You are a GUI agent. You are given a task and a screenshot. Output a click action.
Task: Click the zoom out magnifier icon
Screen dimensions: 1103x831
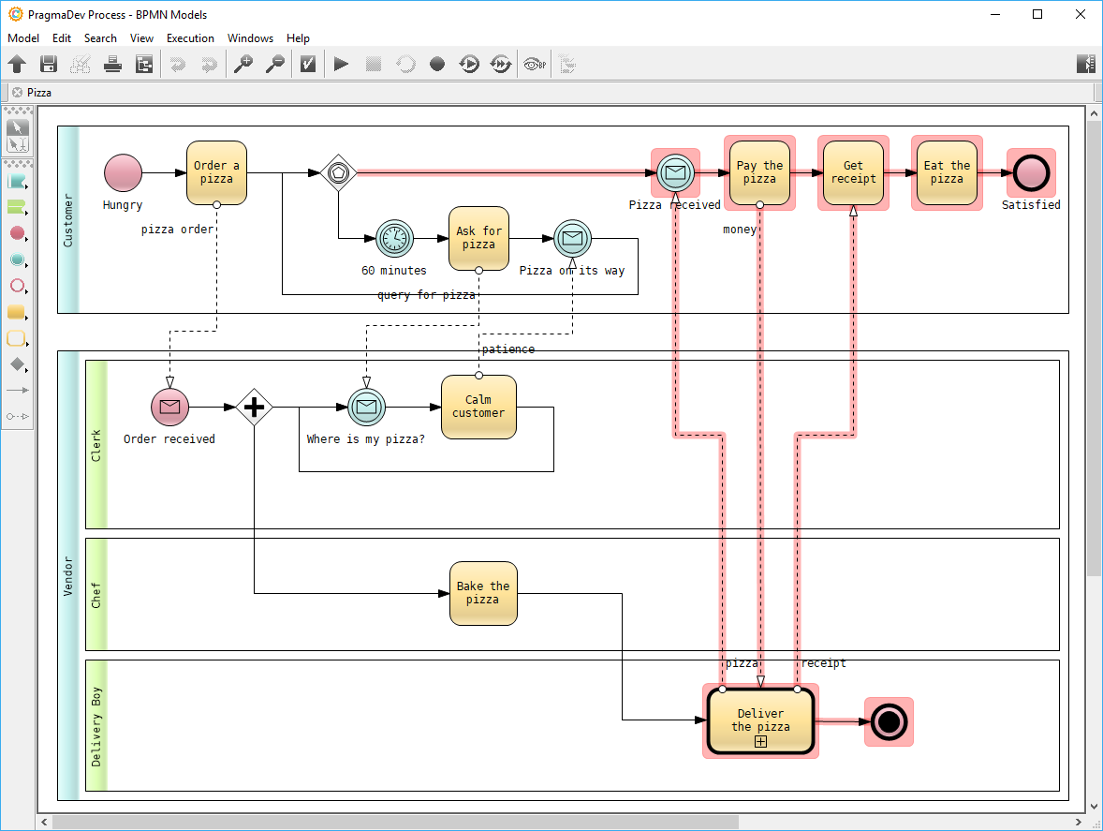coord(274,64)
